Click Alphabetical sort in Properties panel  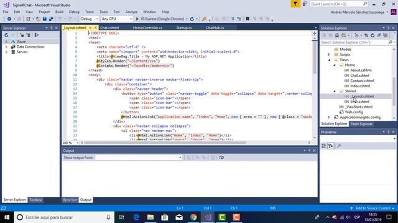pos(330,146)
